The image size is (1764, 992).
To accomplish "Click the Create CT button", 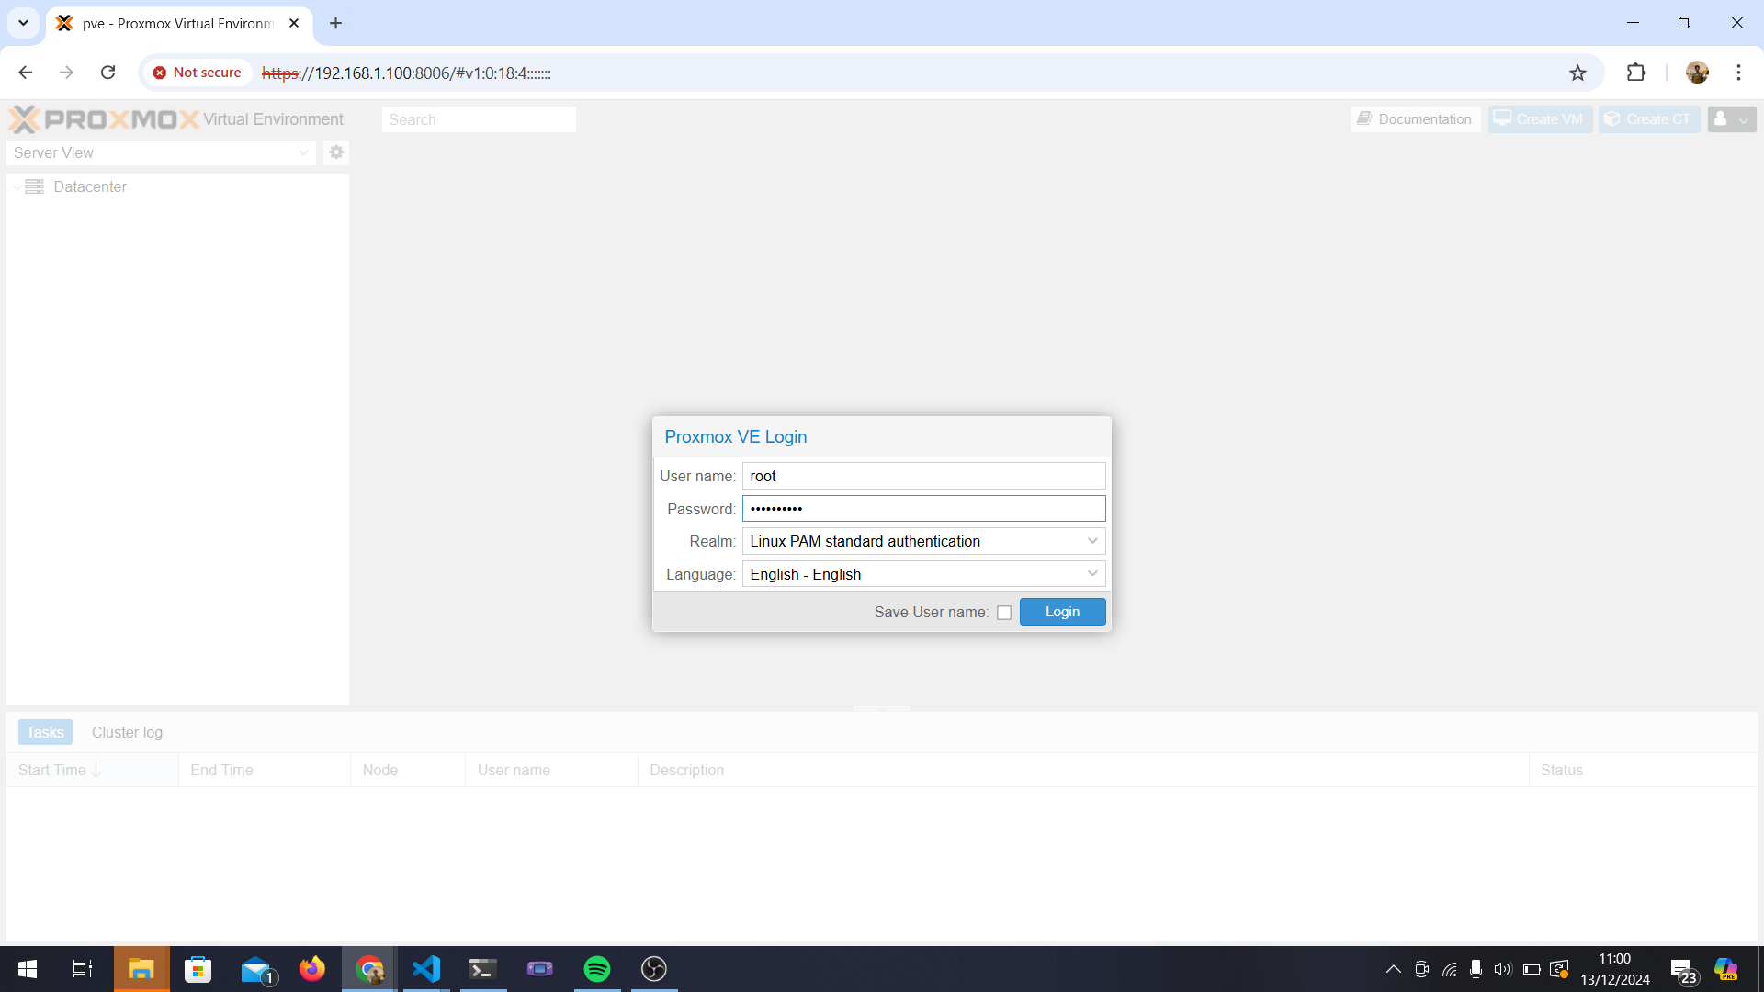I will click(1648, 119).
